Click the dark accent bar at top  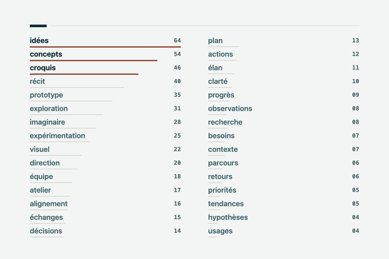(38, 26)
